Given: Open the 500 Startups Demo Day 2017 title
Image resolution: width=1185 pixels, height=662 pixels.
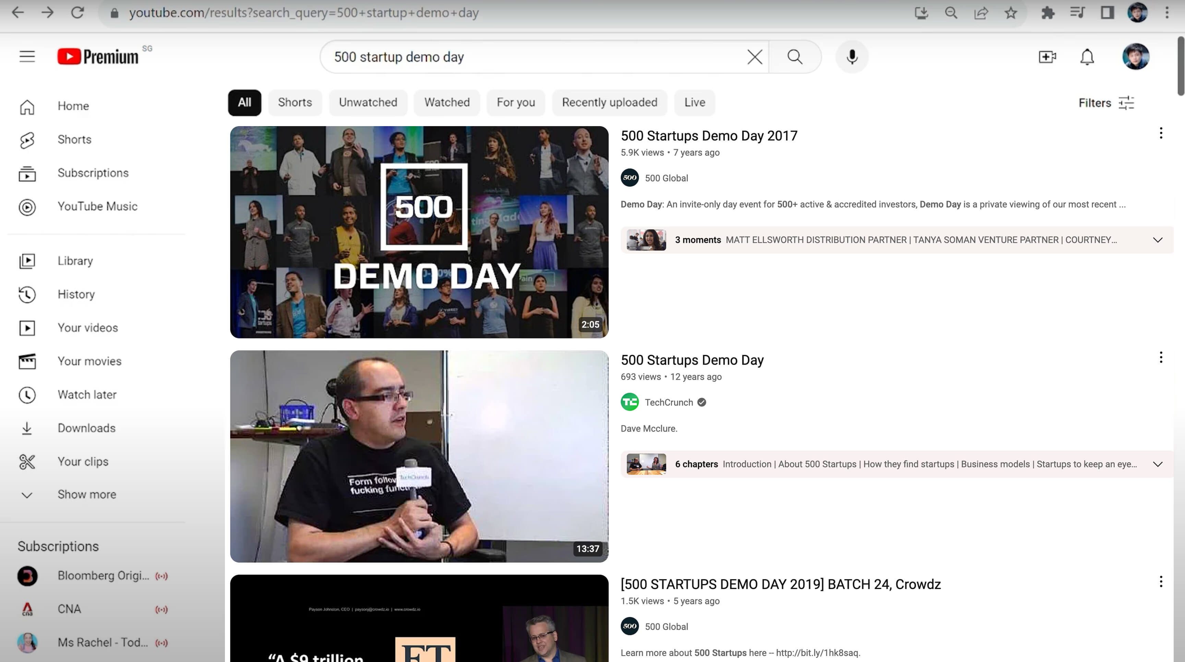Looking at the screenshot, I should pyautogui.click(x=708, y=136).
